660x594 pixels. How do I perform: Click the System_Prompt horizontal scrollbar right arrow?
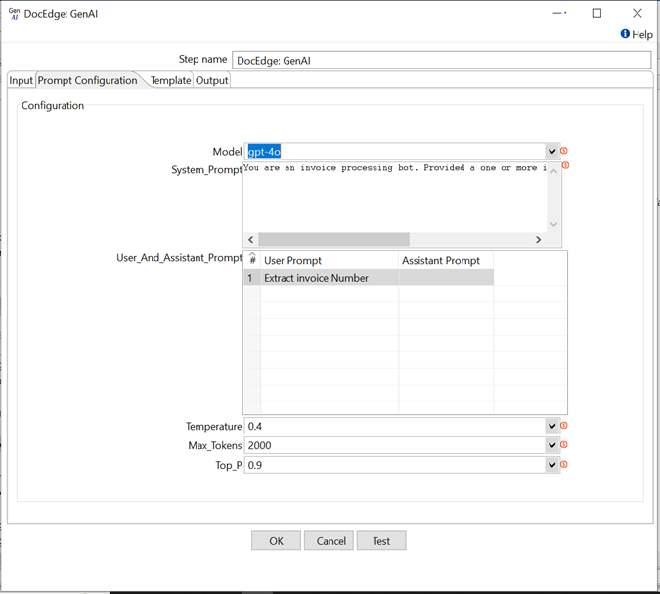(538, 240)
